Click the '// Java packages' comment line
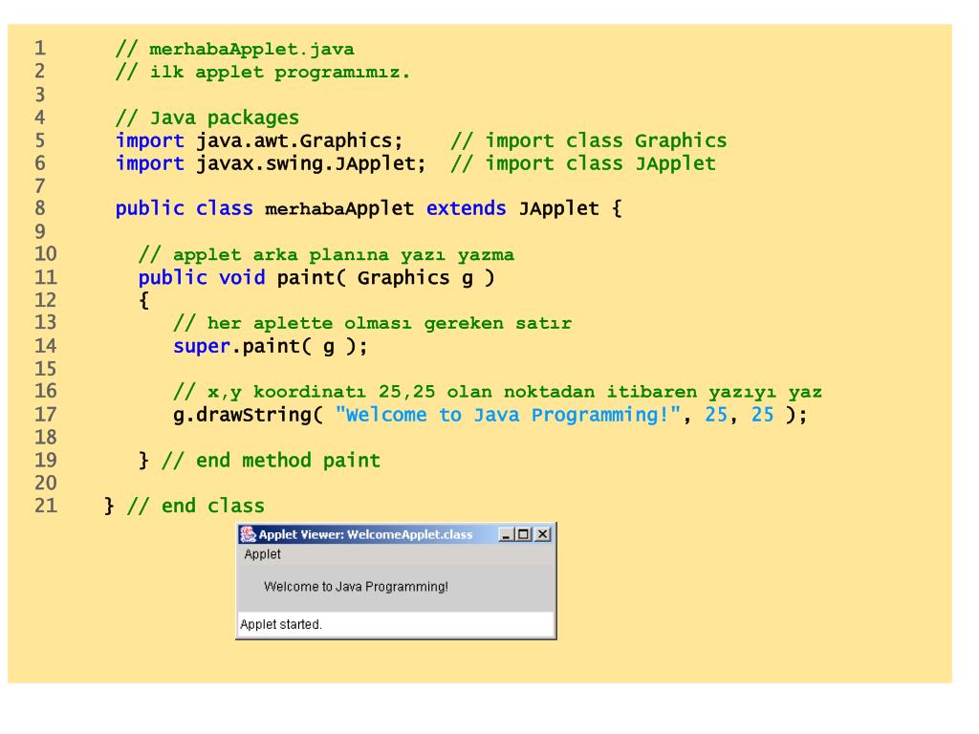The image size is (979, 734). click(207, 118)
